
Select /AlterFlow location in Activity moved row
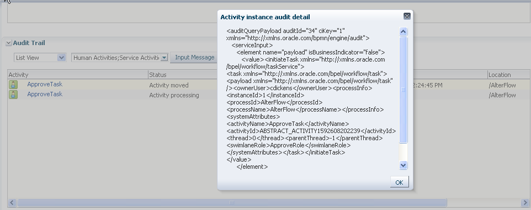(502, 85)
